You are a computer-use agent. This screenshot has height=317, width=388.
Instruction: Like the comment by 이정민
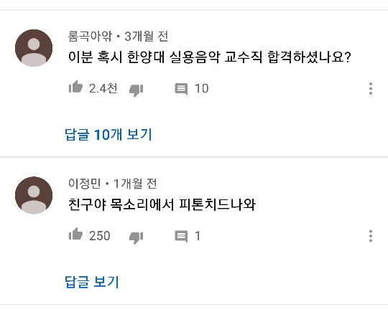[x=75, y=234]
